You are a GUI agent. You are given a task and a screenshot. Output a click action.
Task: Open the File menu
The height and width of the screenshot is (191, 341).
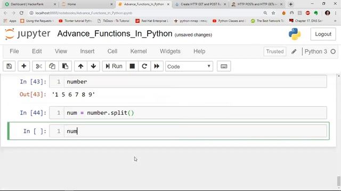14,51
